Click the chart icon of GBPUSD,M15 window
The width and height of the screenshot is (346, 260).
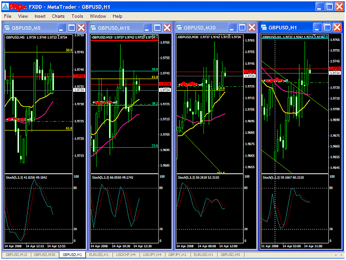[93, 28]
